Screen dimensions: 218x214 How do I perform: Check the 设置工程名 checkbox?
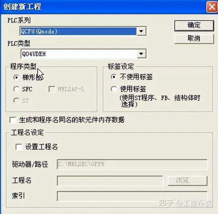(x=19, y=147)
